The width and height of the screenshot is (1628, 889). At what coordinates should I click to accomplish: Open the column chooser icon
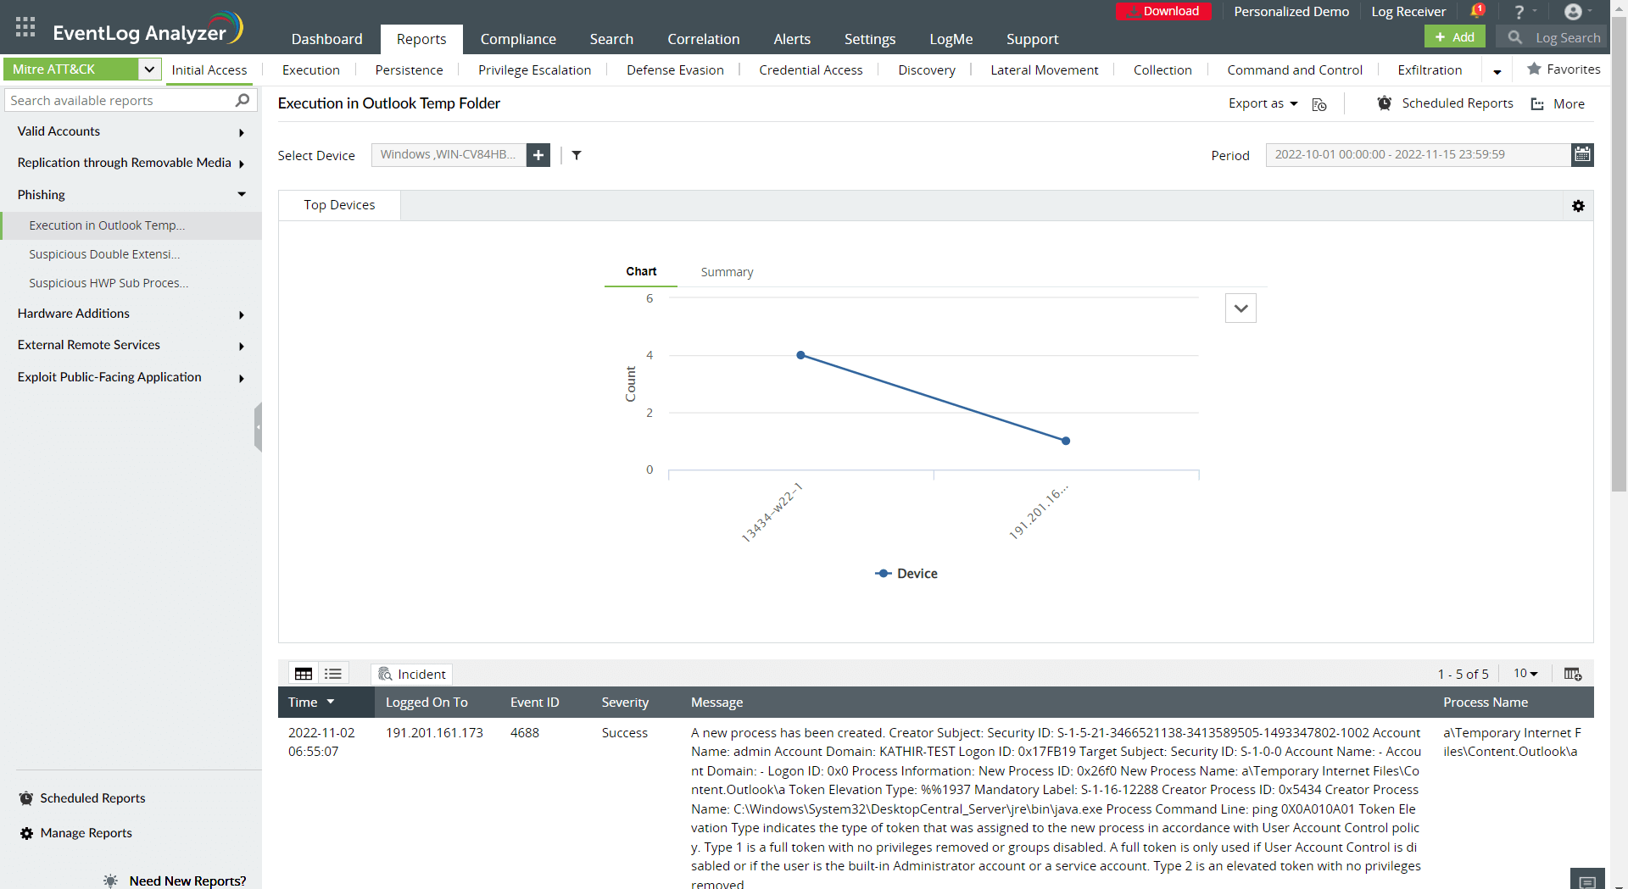coord(1573,674)
